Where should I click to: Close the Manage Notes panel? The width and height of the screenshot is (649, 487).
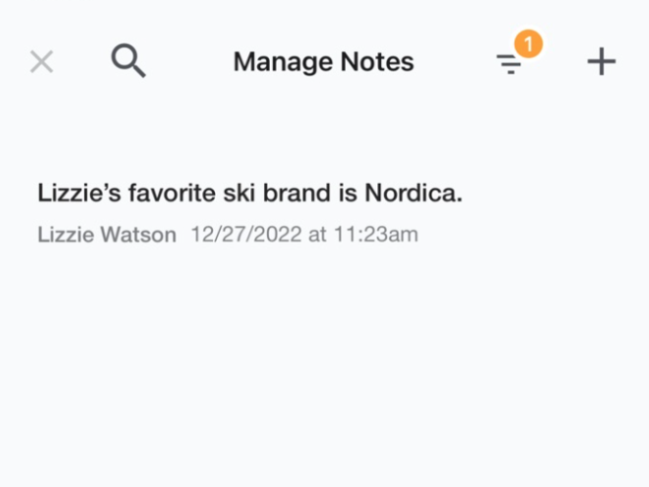click(42, 62)
